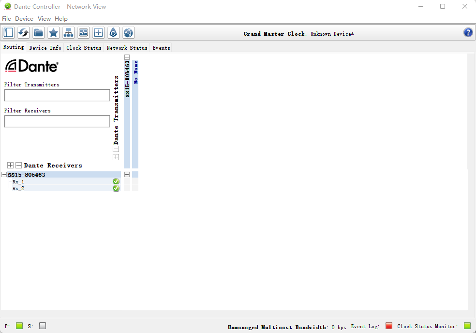Collapse all Dante Transmitters with minus button
Screen dimensions: 476x333
pos(116,149)
